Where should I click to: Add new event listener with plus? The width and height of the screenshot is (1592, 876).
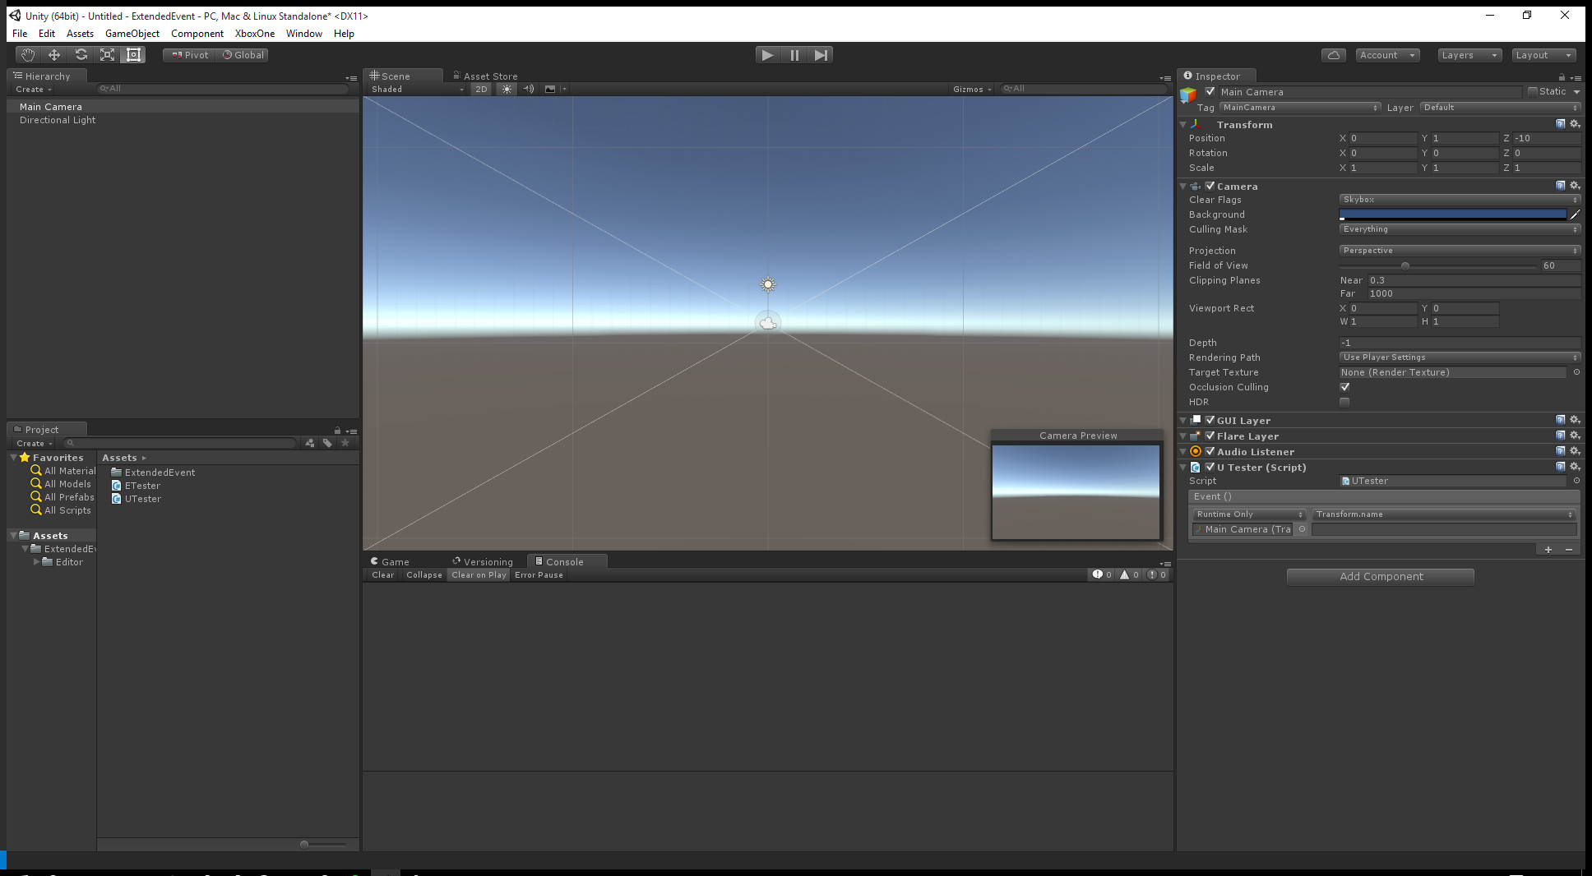(x=1548, y=549)
